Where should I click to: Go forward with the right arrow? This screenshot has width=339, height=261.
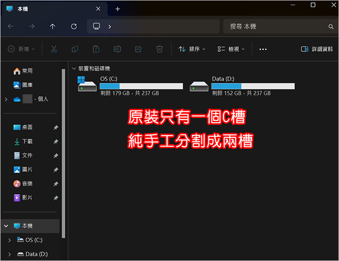tap(31, 26)
